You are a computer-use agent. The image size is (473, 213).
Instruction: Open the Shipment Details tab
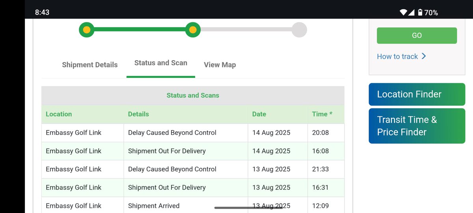point(90,65)
